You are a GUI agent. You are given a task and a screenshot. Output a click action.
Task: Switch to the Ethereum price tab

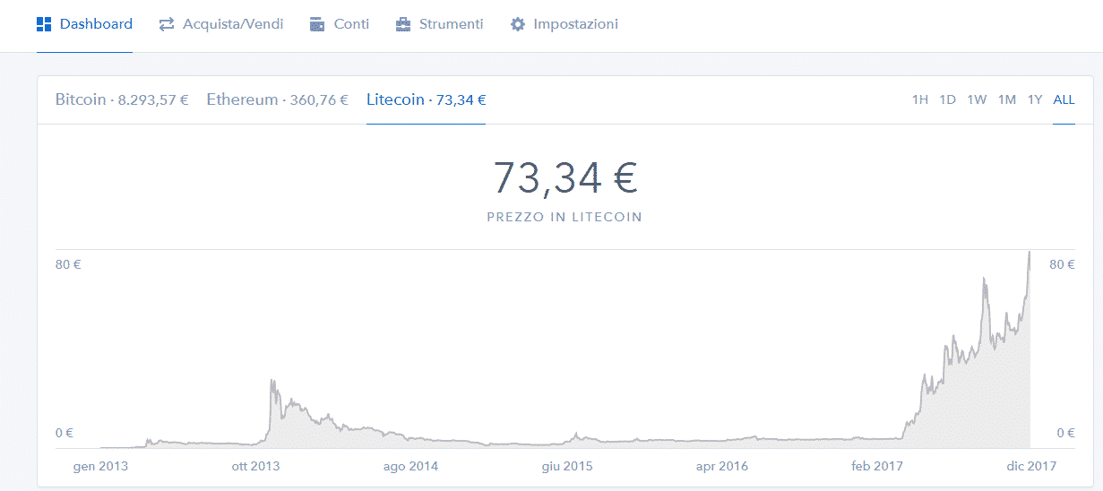[x=277, y=99]
